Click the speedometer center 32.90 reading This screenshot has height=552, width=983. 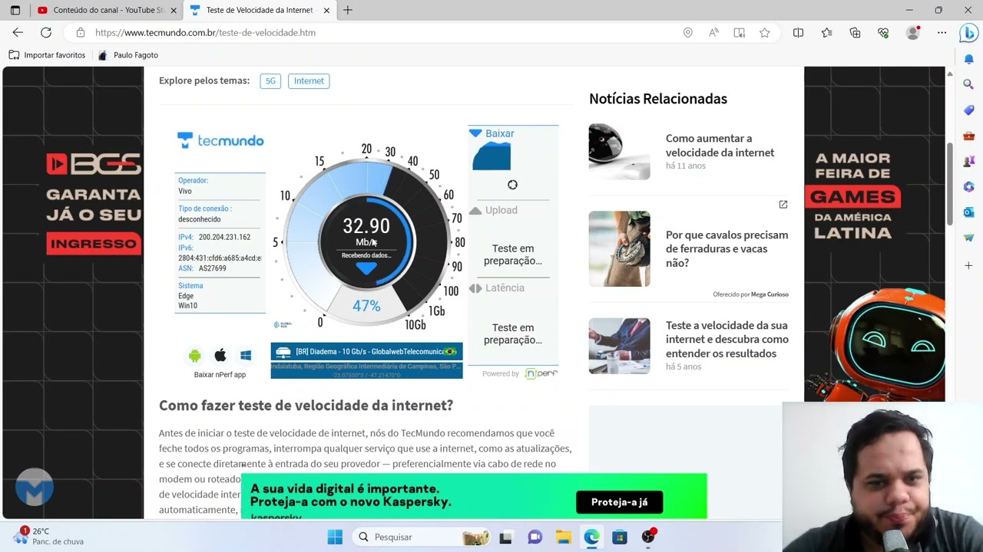(366, 226)
